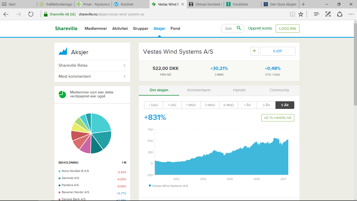Select the 1 ÅR time range

tap(247, 105)
